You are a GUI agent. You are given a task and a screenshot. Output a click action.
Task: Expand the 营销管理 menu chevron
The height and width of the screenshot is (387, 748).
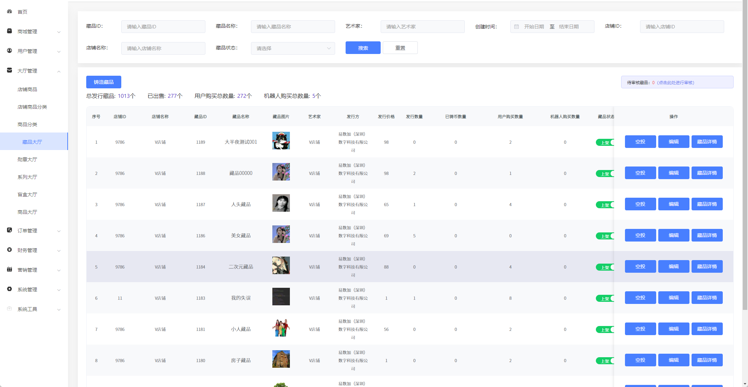pyautogui.click(x=59, y=270)
